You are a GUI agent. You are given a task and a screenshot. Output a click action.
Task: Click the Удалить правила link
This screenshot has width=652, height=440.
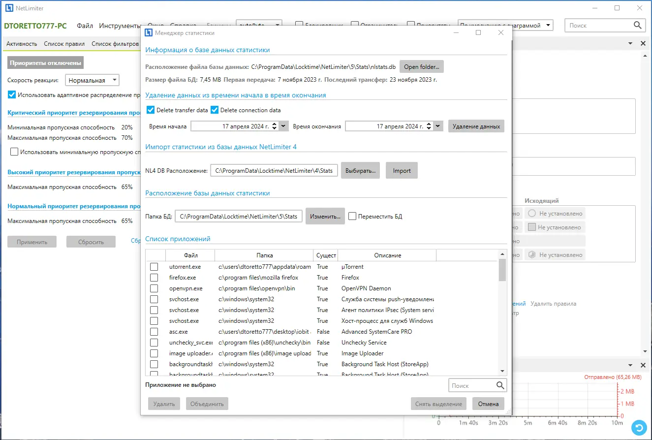553,304
